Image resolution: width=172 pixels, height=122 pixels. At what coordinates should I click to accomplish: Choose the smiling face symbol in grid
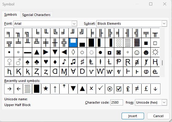pyautogui.click(x=137, y=52)
